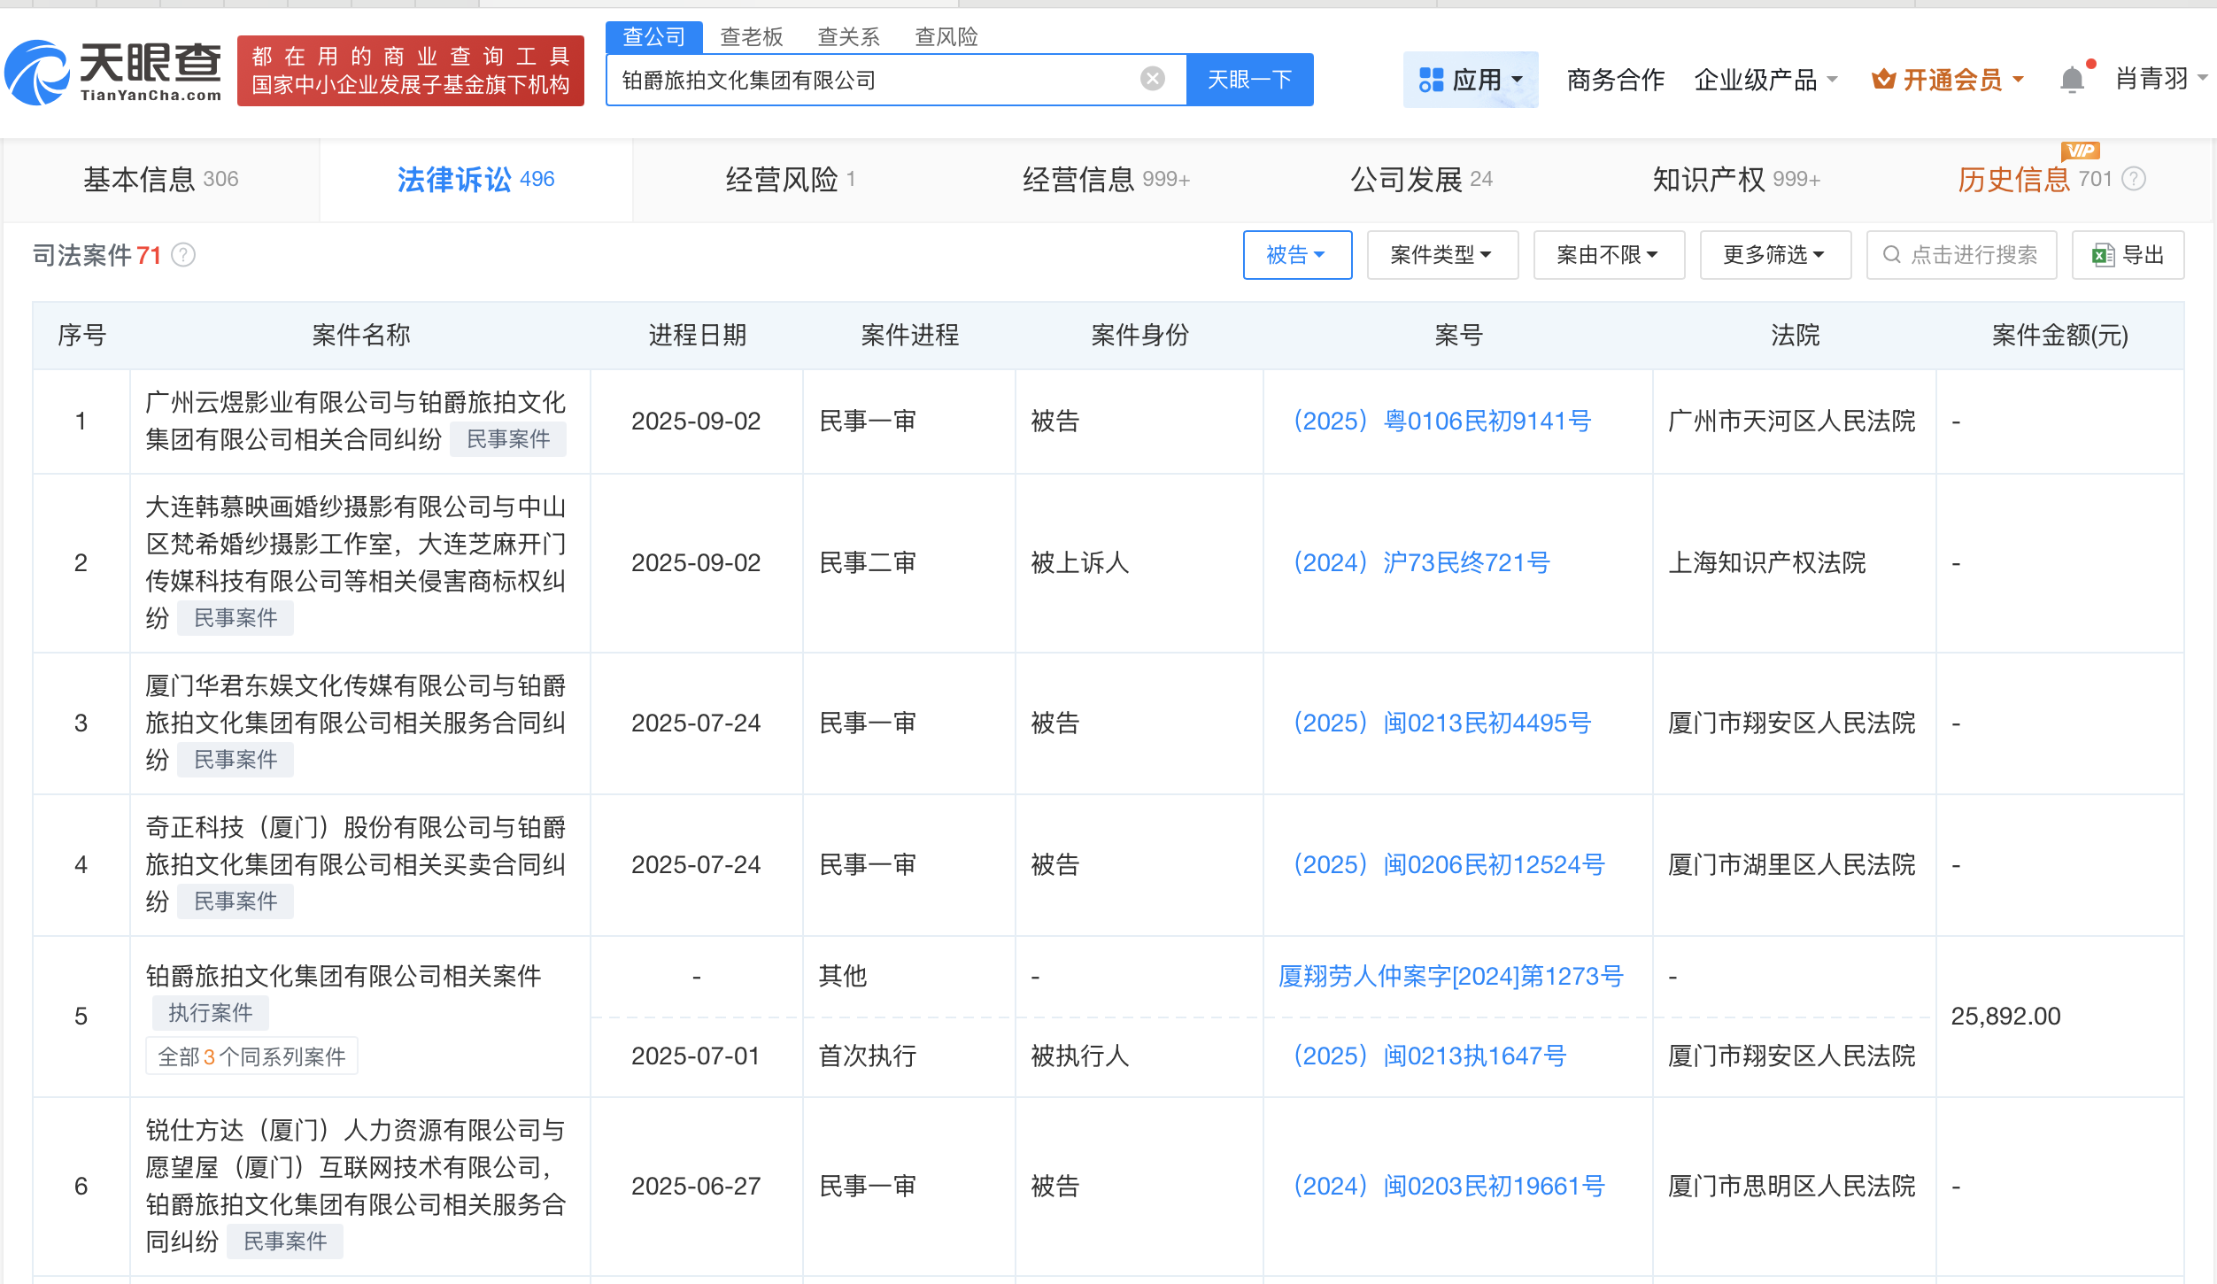
Task: Open the 肖青羽 user account menu
Action: click(x=2160, y=79)
